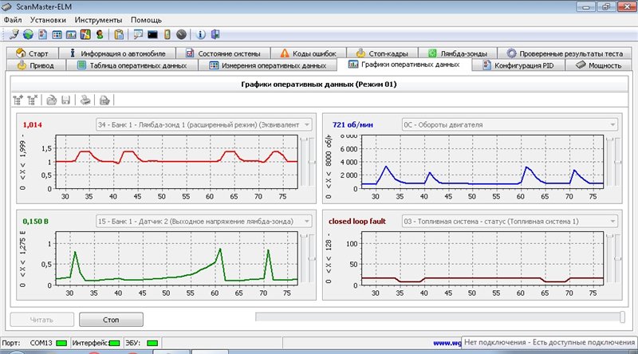Click left vertical slider of sensor voltage chart
The height and width of the screenshot is (354, 638).
point(304,259)
